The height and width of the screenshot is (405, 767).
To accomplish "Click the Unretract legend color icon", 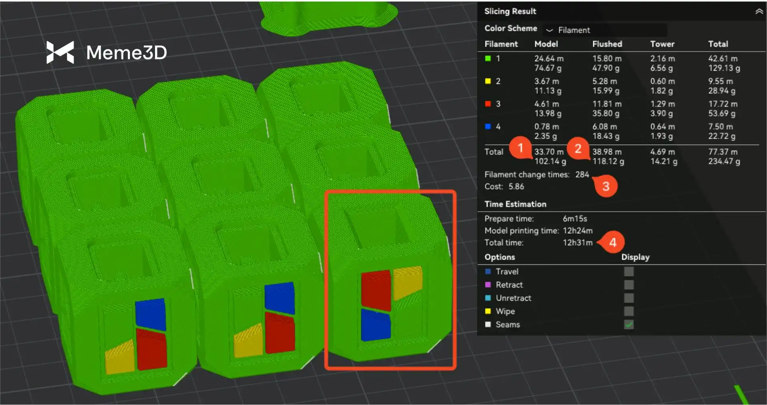I will (488, 298).
